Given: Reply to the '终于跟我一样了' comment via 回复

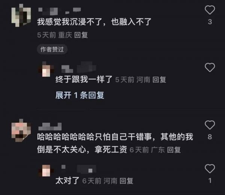Looking at the screenshot, I should (x=159, y=80).
